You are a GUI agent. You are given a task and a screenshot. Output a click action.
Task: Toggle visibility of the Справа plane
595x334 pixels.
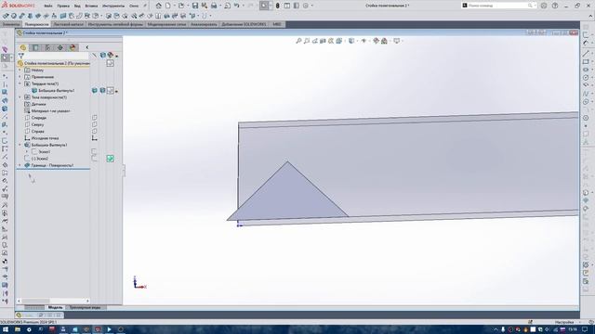95,132
